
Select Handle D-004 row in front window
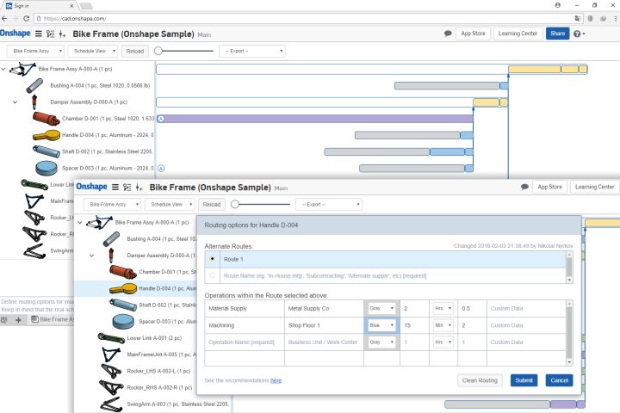click(136, 288)
